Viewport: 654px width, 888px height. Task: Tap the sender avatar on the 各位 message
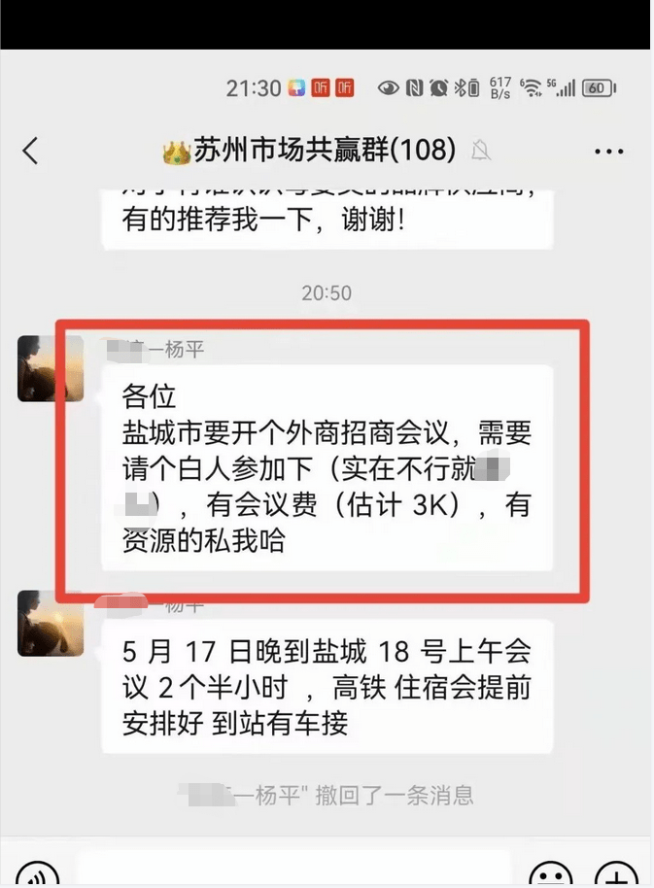[51, 368]
